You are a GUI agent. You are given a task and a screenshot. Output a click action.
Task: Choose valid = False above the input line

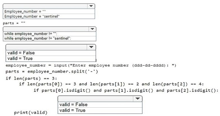(x=21, y=53)
